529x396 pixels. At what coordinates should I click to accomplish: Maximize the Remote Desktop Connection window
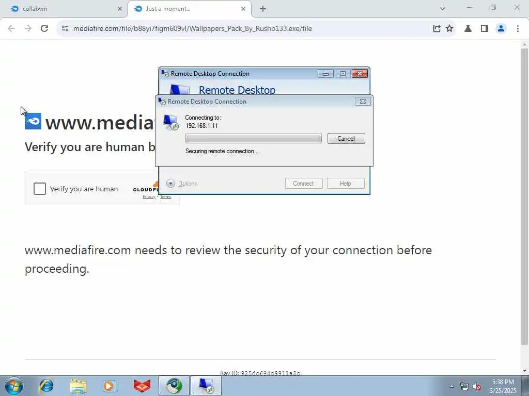point(343,73)
